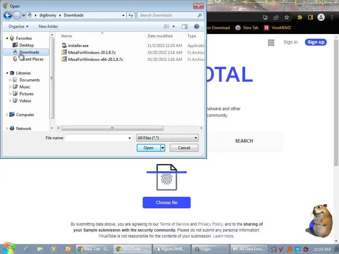339x254 pixels.
Task: Open the Terms of Service link
Action: (x=174, y=224)
